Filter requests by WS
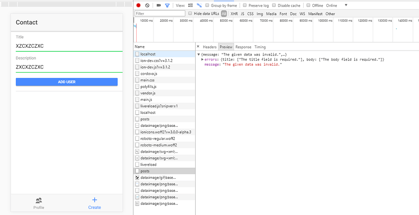This screenshot has height=215, width=419. 302,13
